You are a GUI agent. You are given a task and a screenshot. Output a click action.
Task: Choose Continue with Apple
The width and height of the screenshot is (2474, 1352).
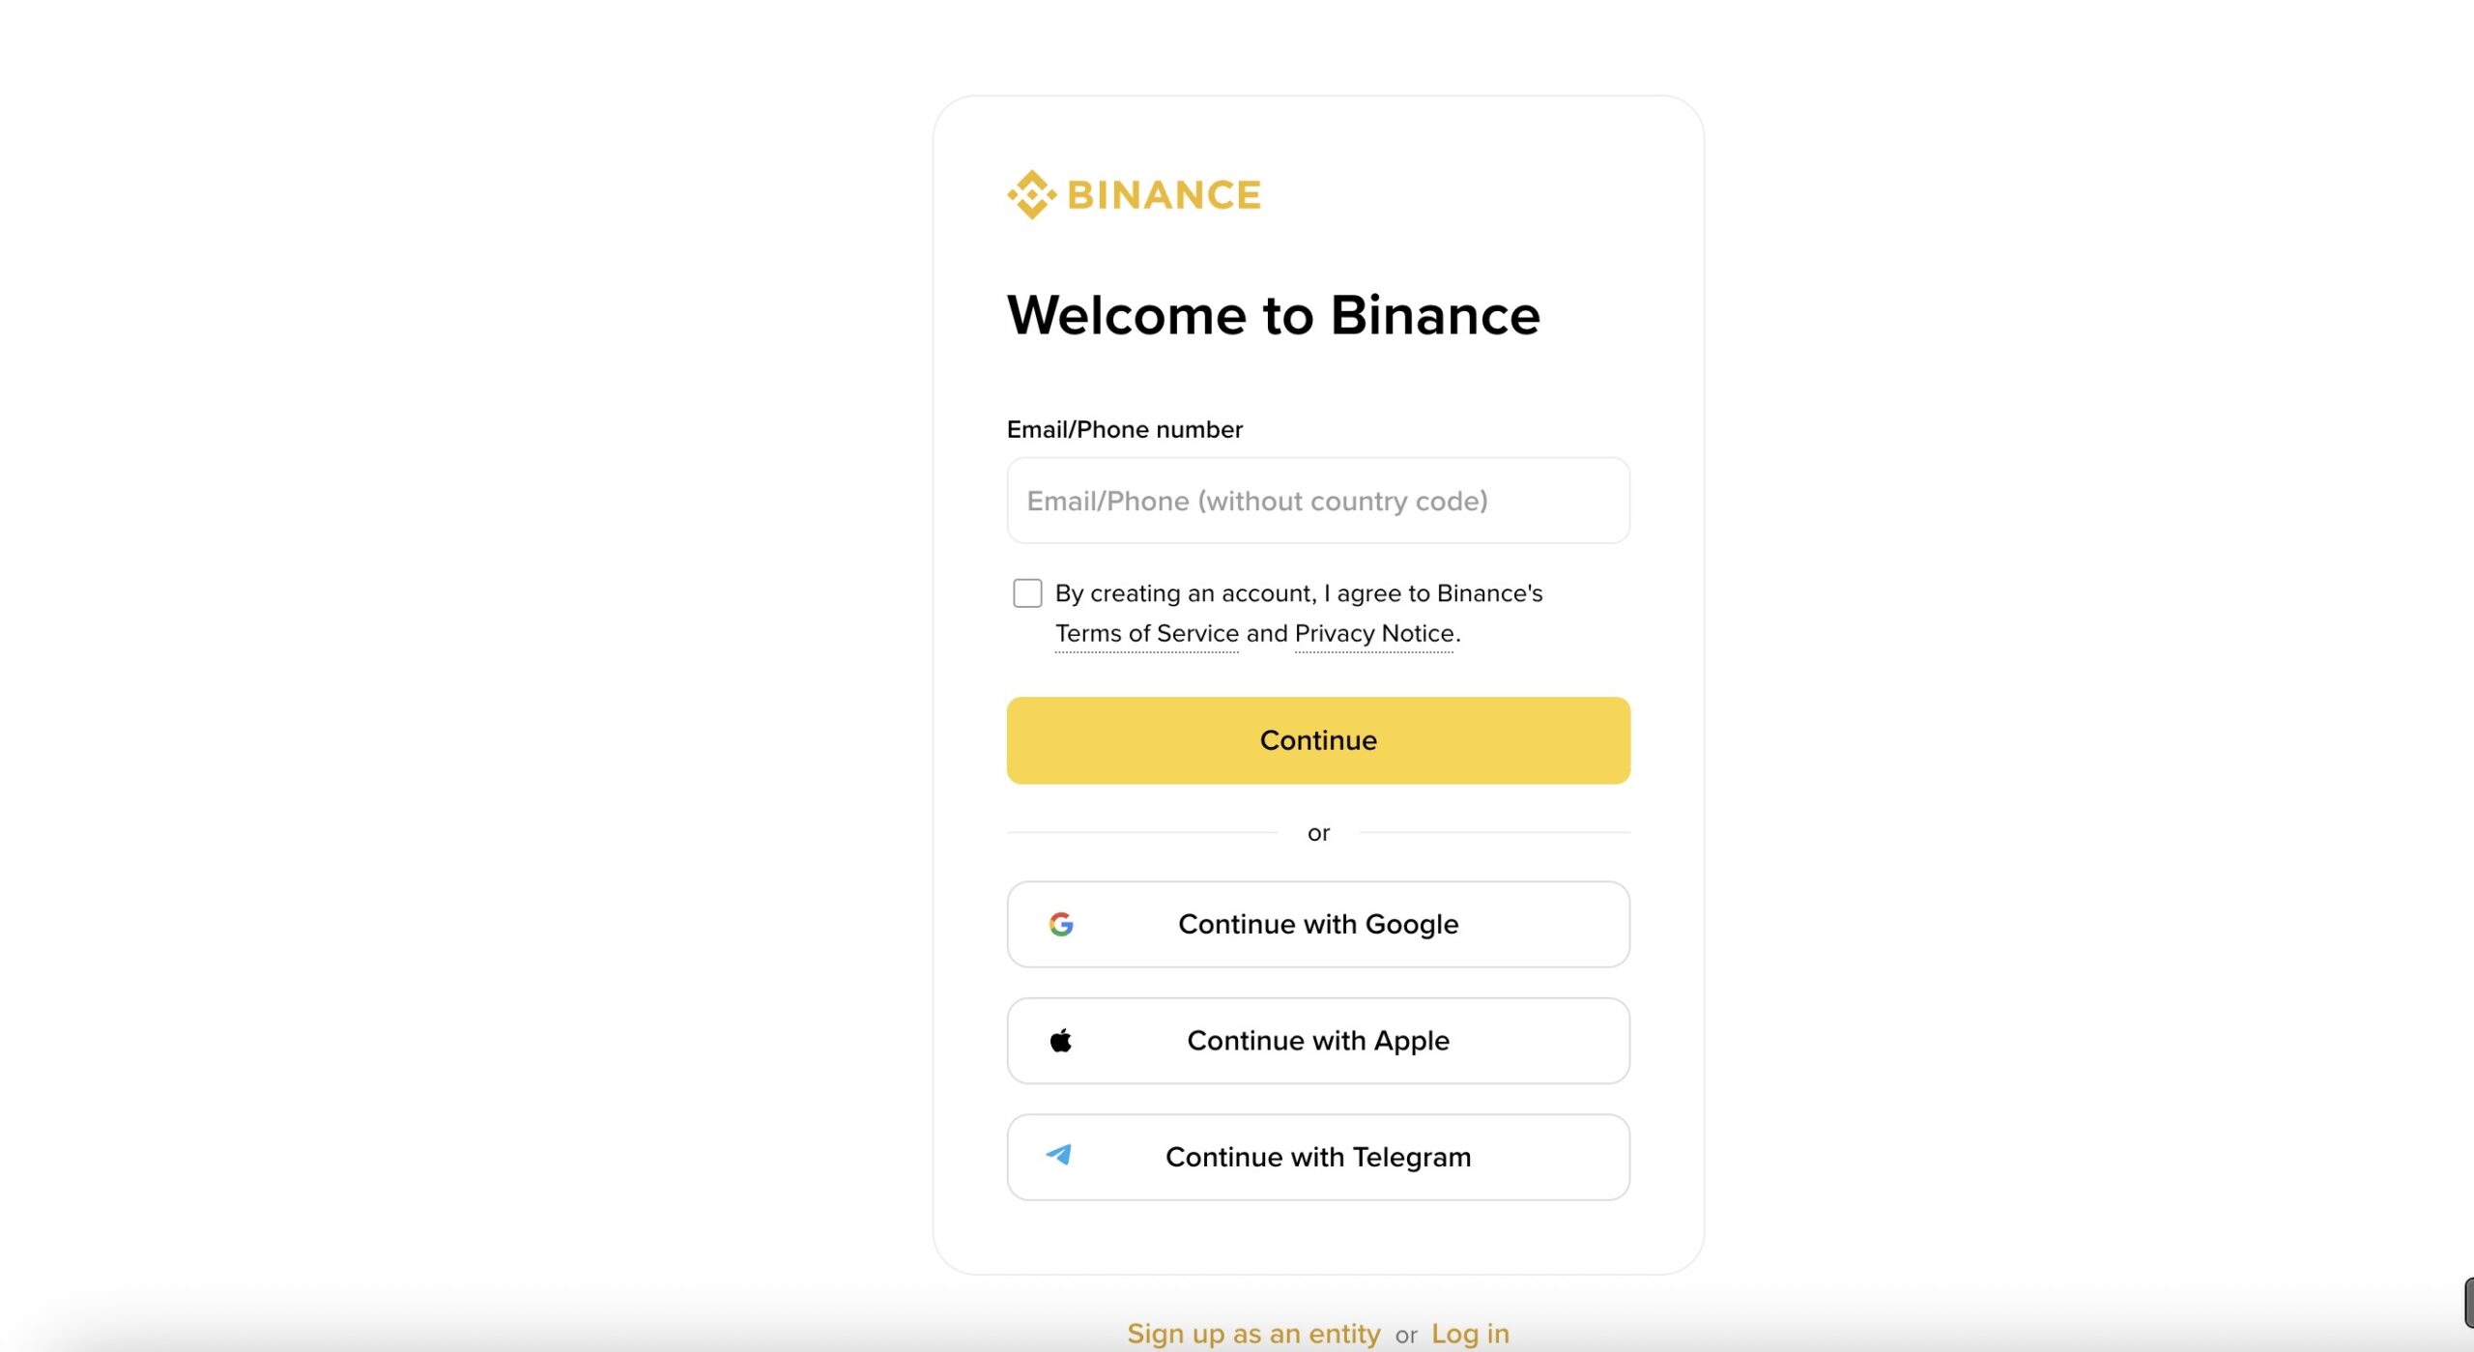tap(1318, 1040)
